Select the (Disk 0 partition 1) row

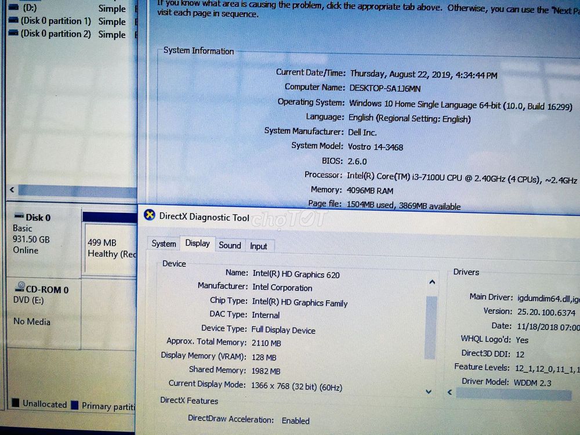coord(72,21)
